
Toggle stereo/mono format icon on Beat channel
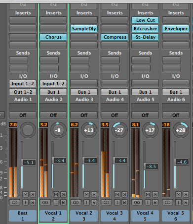14,202
